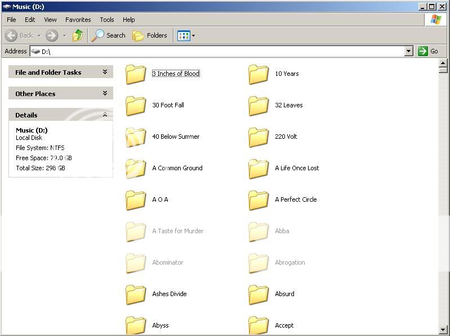Select the A Taste for Murder folder icon
Screen dimensions: 450x336
(x=136, y=231)
